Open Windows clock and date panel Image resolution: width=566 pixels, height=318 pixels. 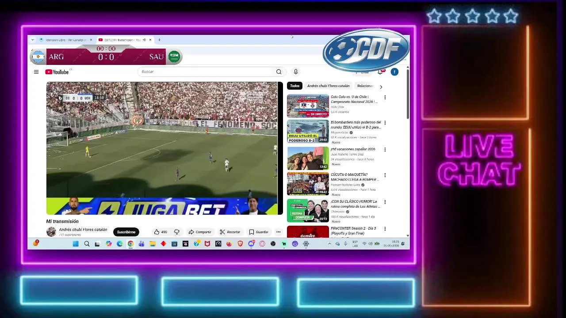[391, 244]
